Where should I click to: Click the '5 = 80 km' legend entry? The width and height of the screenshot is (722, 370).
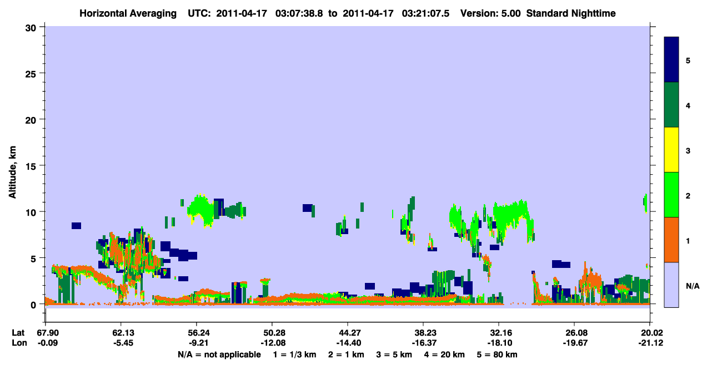point(498,354)
